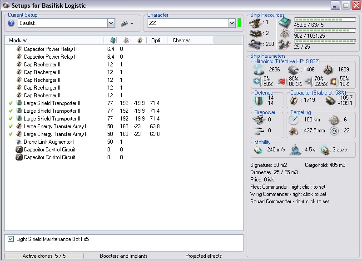Toggle active check on second Large Shield Transporter II
The height and width of the screenshot is (261, 362).
[10, 111]
